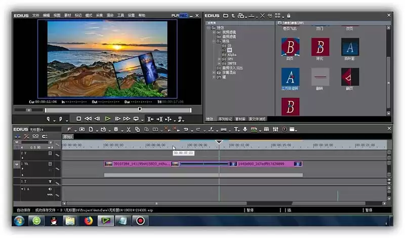This screenshot has height=238, width=405.
Task: Expand the GPU transitions tree node
Action: click(219, 59)
